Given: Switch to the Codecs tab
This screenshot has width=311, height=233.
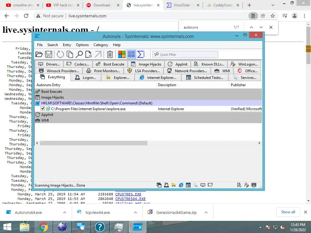Looking at the screenshot, I should [x=78, y=64].
